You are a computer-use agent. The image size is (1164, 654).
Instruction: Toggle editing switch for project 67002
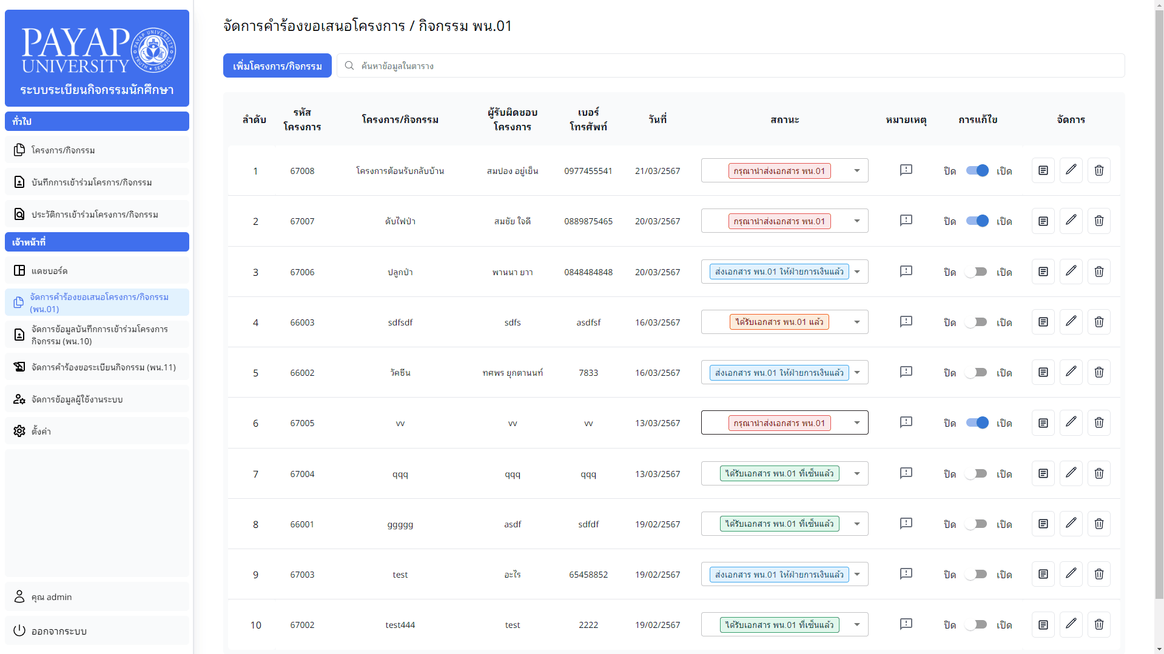pos(977,624)
